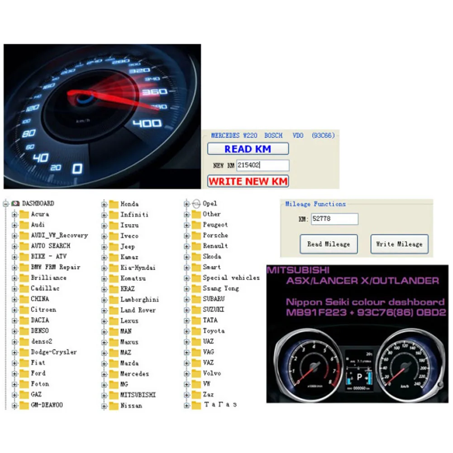This screenshot has height=453, width=453.
Task: Expand the Audi tree node
Action: (14, 225)
